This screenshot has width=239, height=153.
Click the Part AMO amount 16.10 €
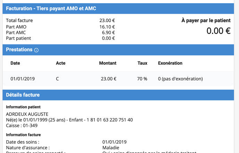point(107,27)
